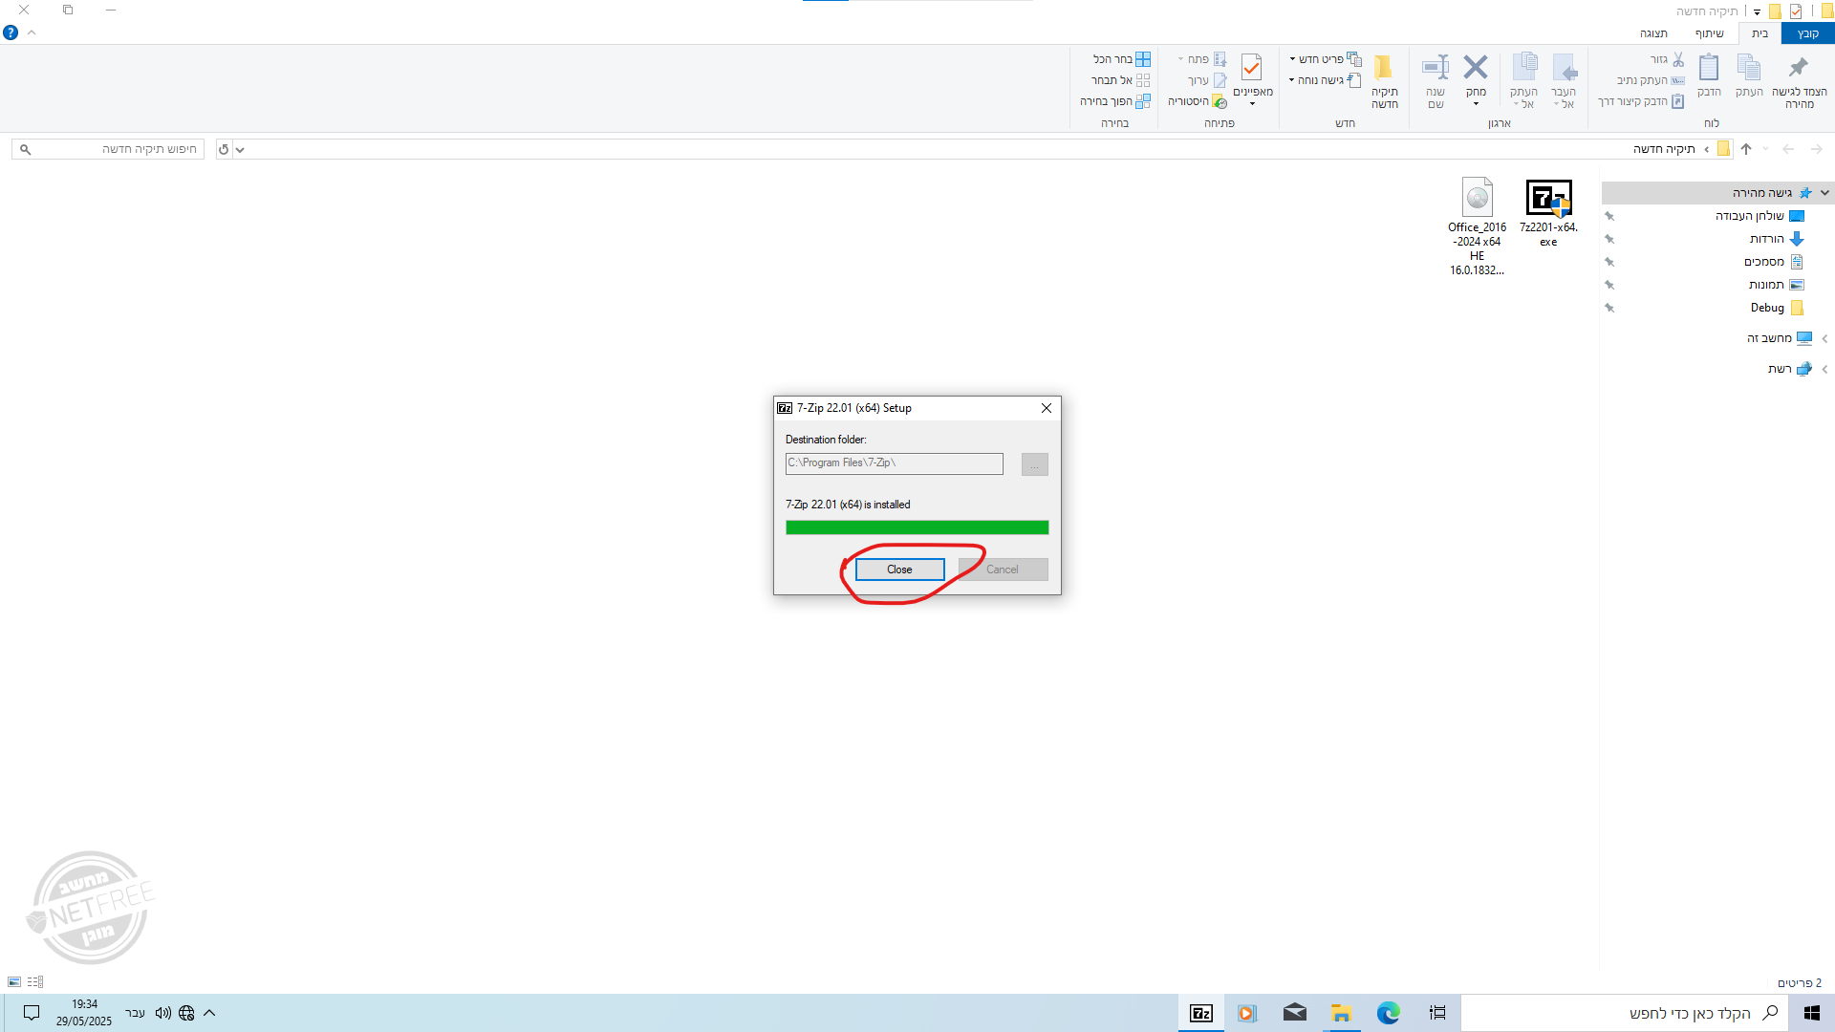Click the green 7-Zip installation progress bar
The height and width of the screenshot is (1032, 1835).
click(x=917, y=527)
